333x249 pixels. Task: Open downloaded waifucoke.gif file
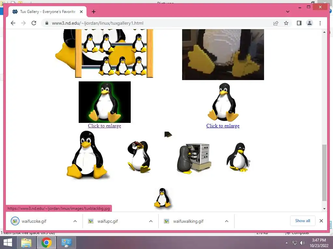(x=34, y=221)
